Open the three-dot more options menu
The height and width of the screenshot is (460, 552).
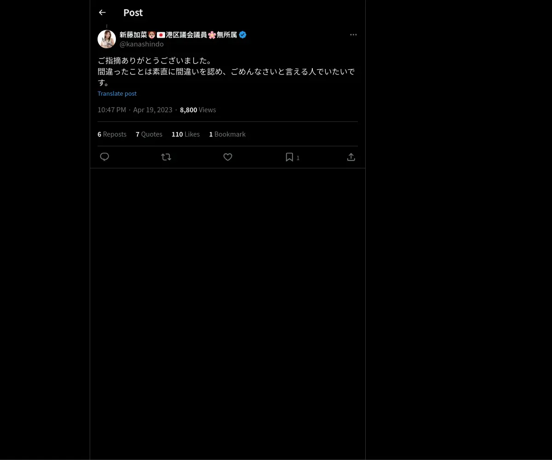pos(353,34)
